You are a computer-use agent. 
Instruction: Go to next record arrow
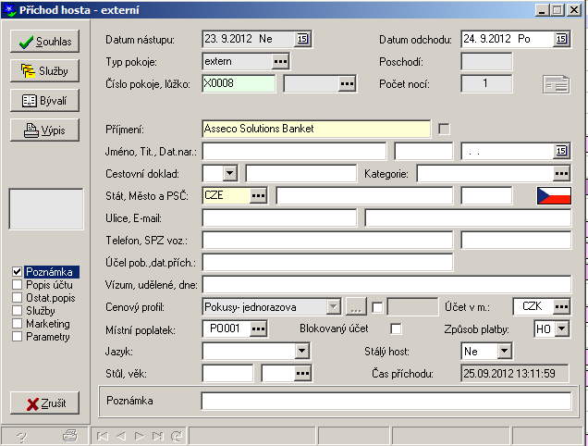(x=139, y=436)
